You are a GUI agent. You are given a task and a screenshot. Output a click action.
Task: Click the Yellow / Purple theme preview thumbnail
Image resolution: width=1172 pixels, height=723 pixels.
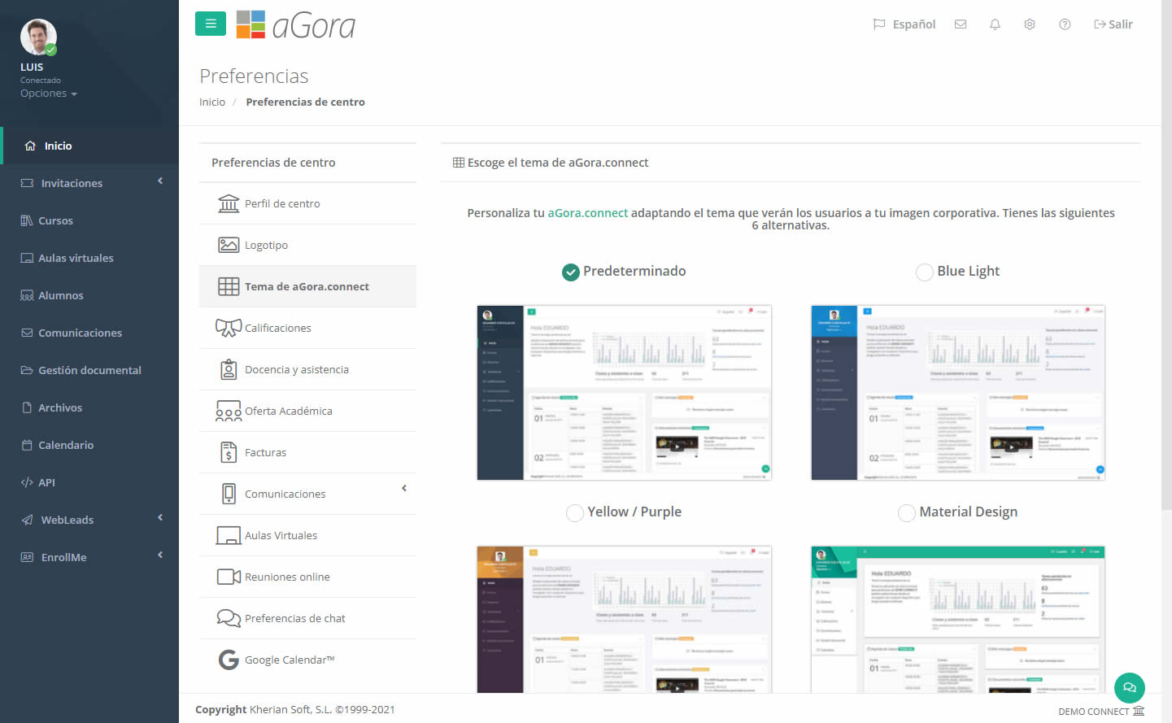pyautogui.click(x=624, y=620)
